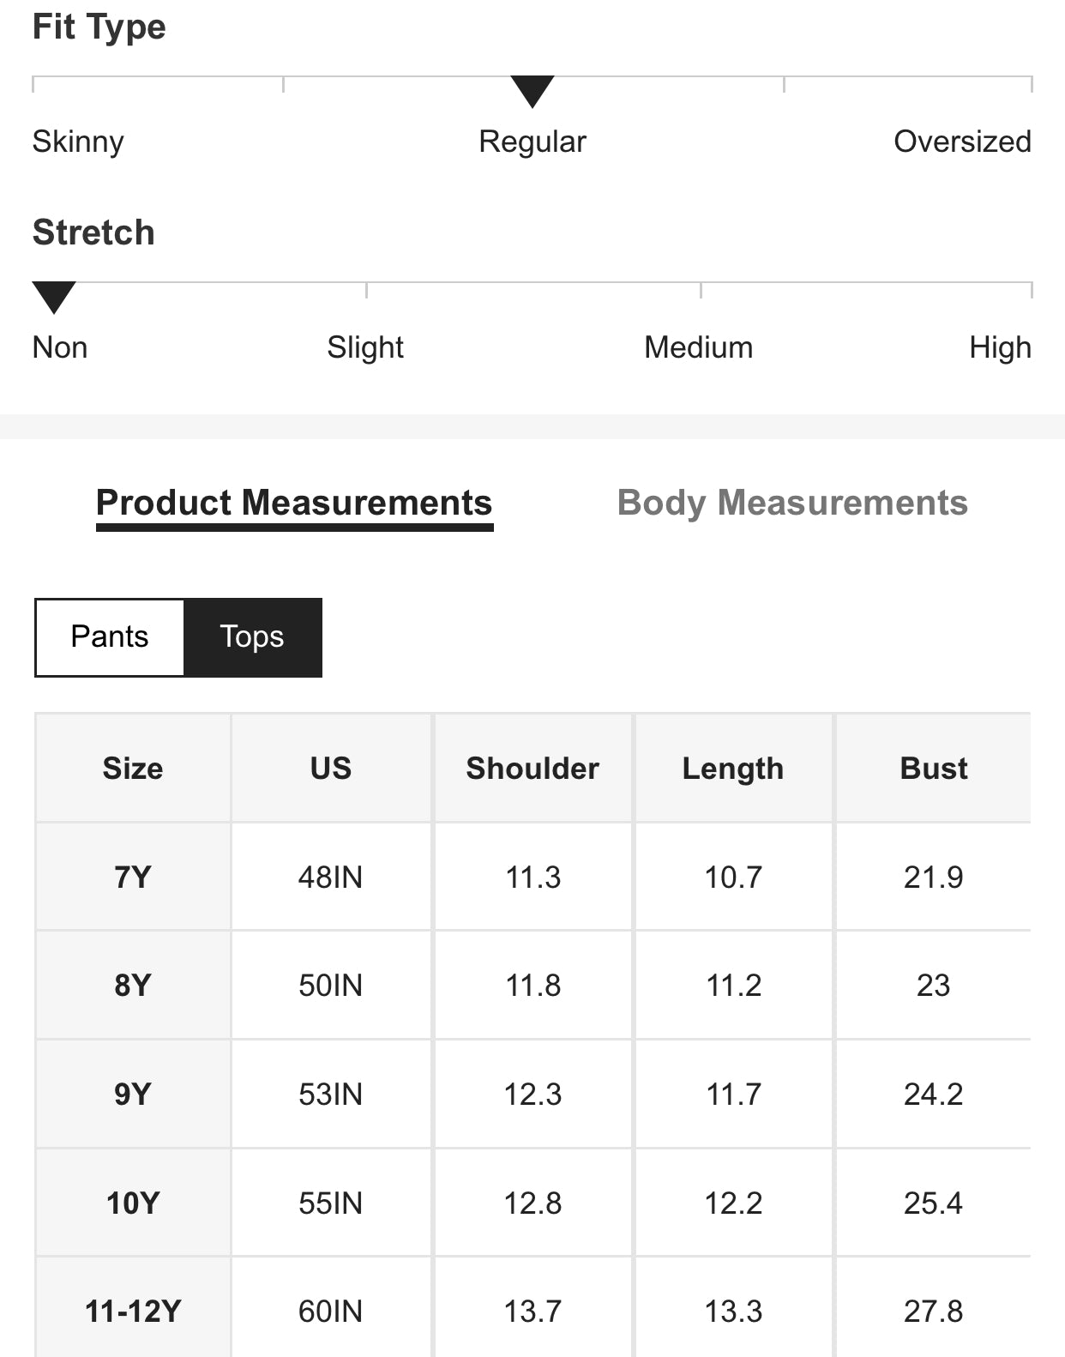Click the Slight stretch label
The width and height of the screenshot is (1065, 1357).
pos(365,347)
